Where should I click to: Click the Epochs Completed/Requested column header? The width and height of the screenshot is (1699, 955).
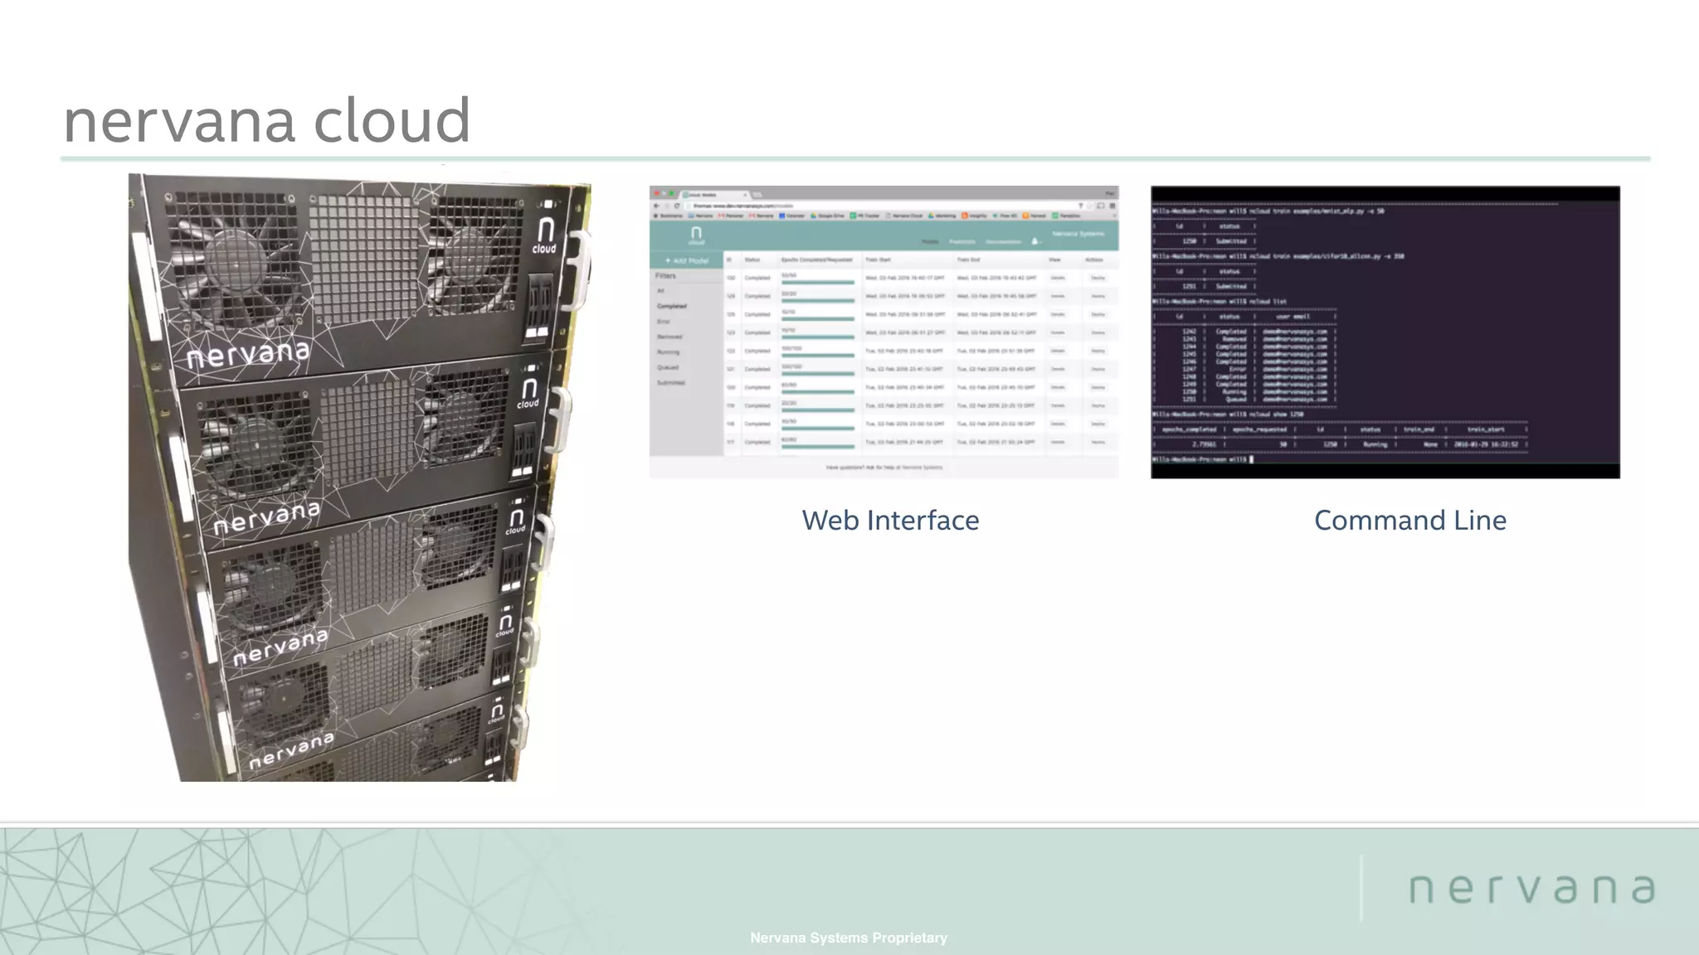817,259
